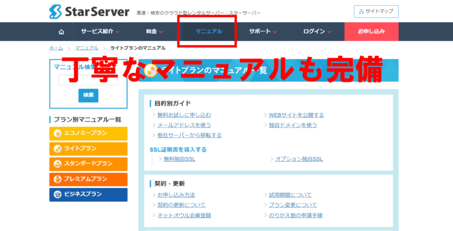Select the プレミアムプラン sidebar item
The width and height of the screenshot is (453, 231).
[x=88, y=179]
